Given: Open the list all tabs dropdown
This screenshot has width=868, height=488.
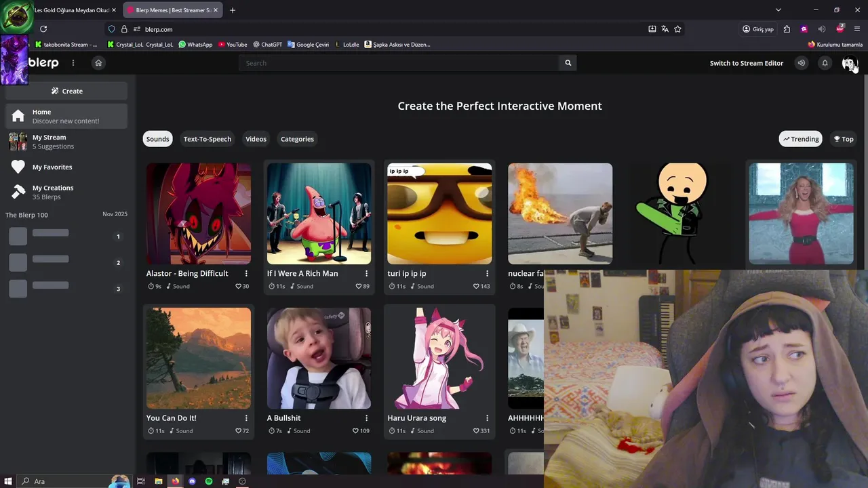Looking at the screenshot, I should (778, 10).
